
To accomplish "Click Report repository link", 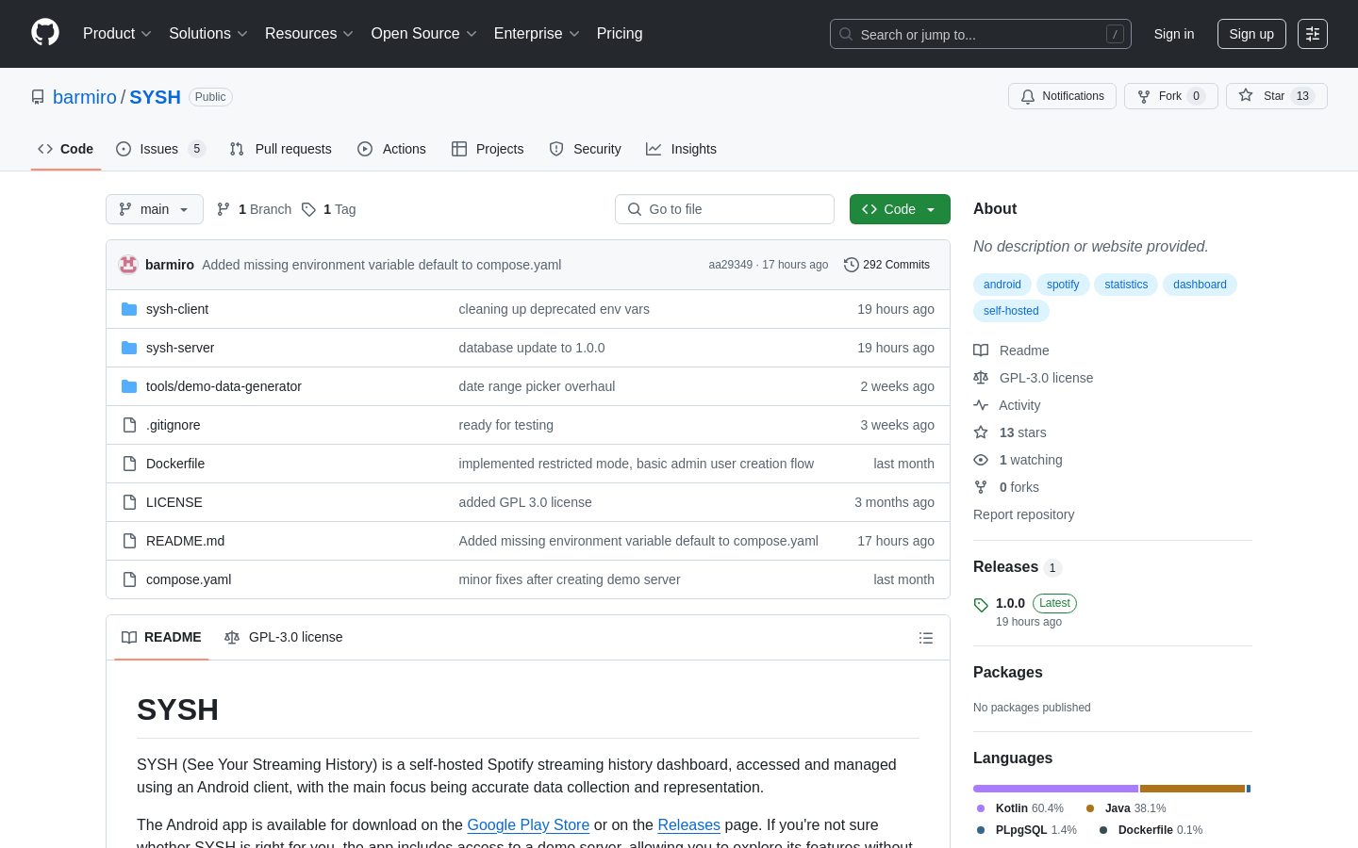I will 1023,514.
